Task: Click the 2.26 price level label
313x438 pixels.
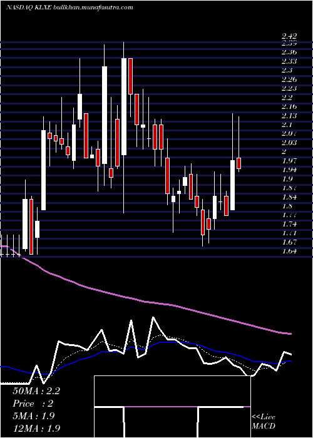Action: pos(289,79)
